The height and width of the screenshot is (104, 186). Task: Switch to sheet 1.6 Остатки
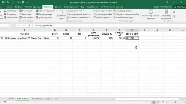pyautogui.click(x=37, y=99)
